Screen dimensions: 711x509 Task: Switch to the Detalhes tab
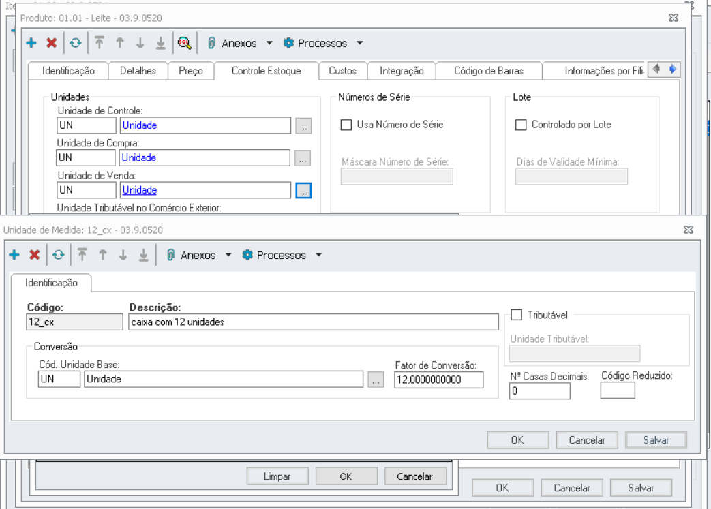pos(138,71)
